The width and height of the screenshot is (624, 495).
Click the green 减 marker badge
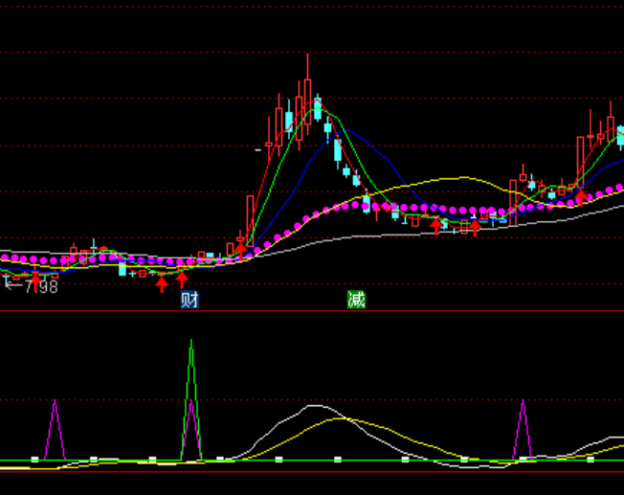[x=356, y=300]
